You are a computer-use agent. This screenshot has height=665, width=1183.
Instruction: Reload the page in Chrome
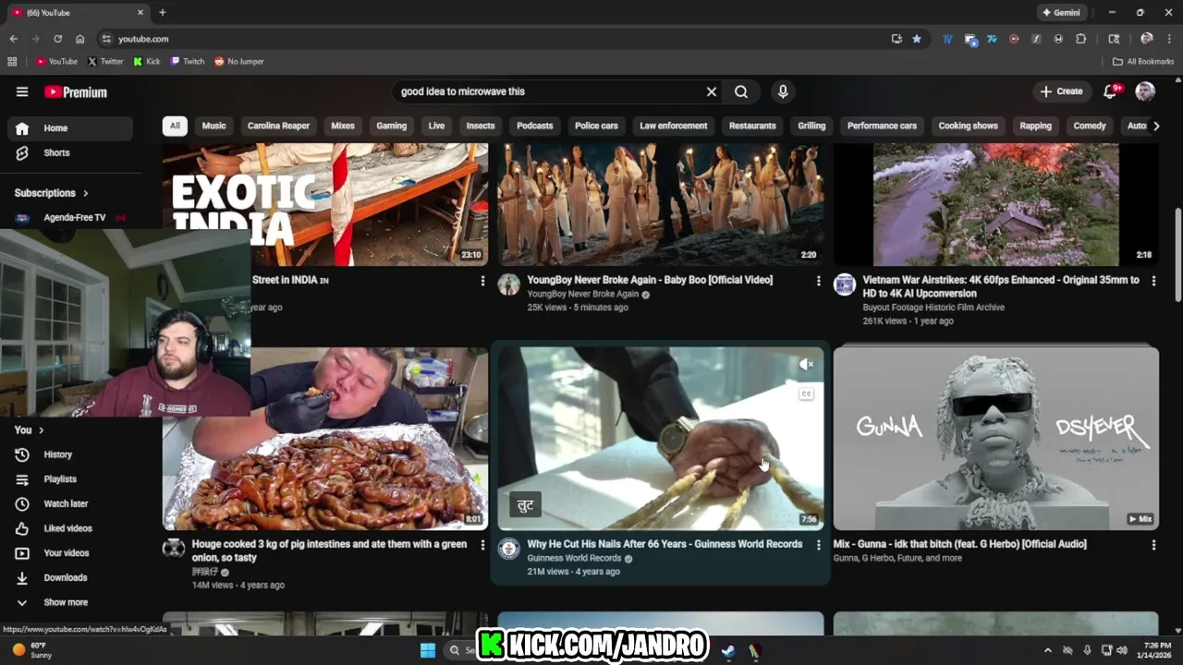click(57, 39)
